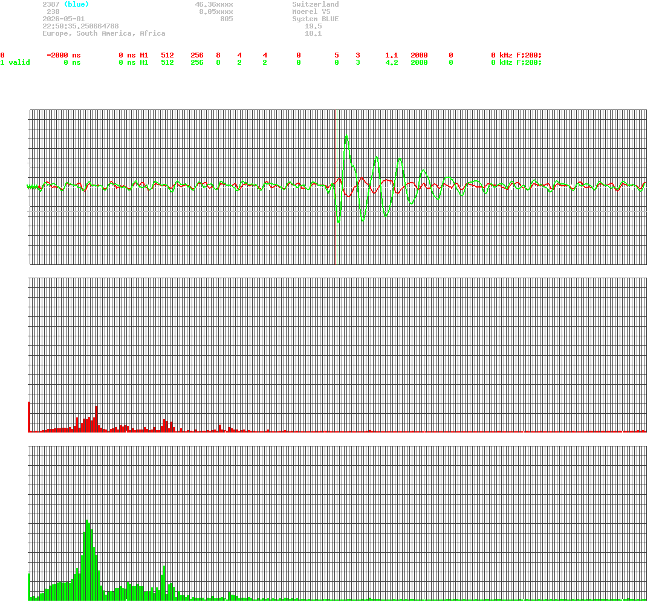Click the '1.1' value in the red row

tap(392, 56)
